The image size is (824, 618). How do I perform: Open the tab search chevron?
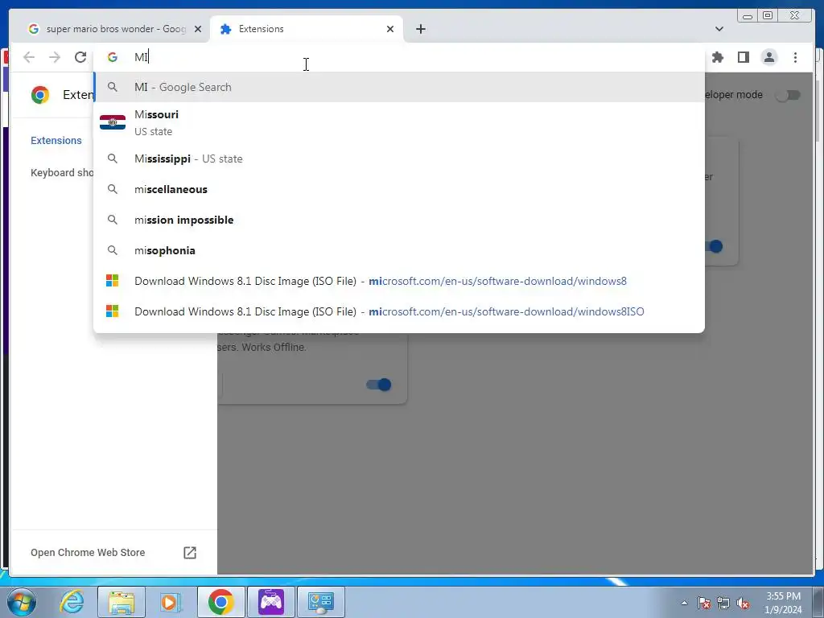[x=719, y=29]
